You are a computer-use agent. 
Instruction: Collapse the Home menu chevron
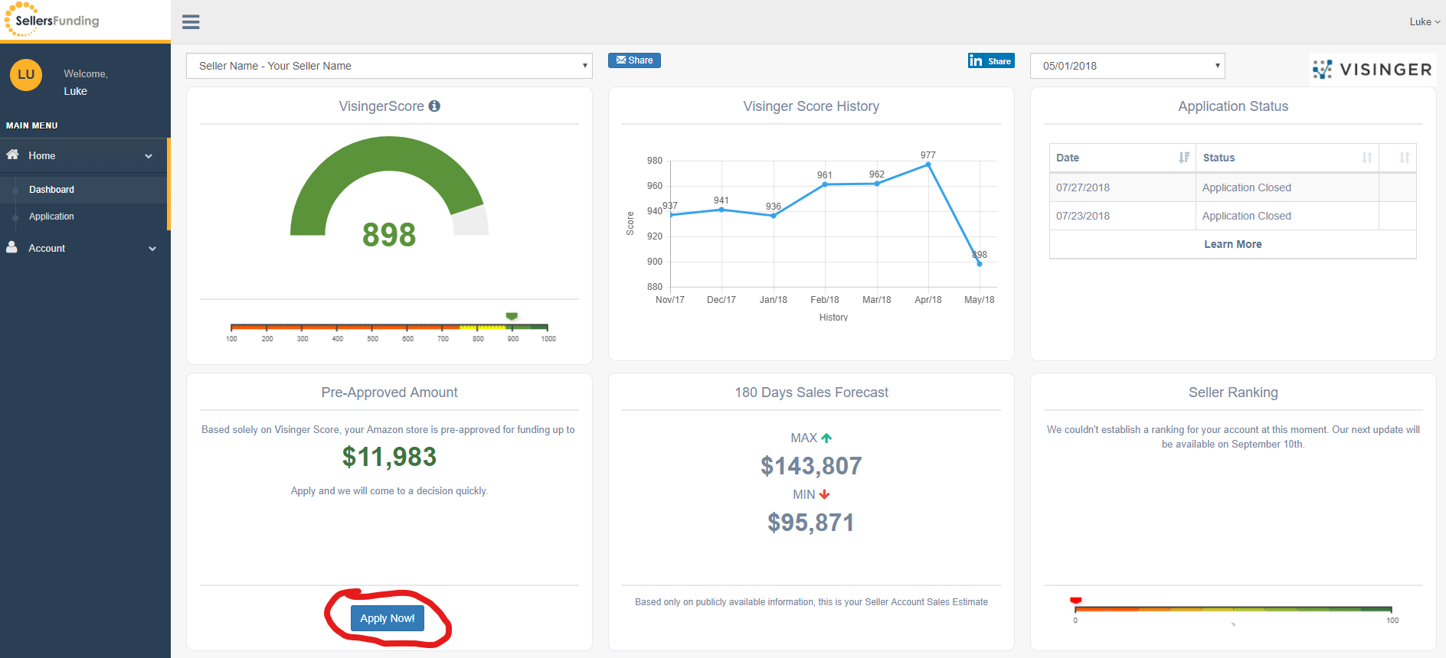coord(149,156)
